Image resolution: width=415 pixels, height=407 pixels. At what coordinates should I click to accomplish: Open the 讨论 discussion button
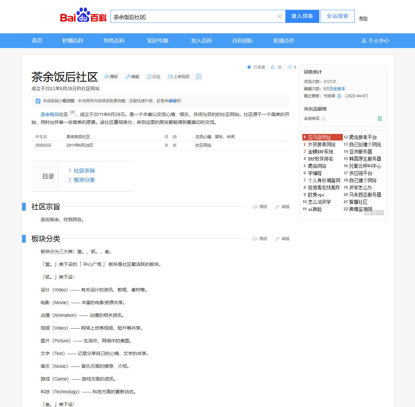pyautogui.click(x=153, y=77)
